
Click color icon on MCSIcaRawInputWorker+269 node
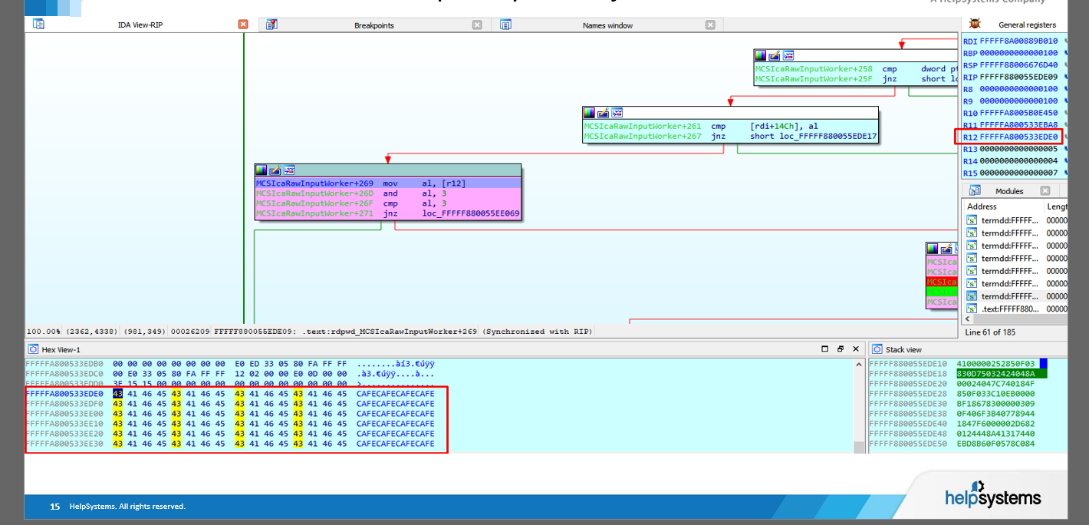tap(262, 170)
